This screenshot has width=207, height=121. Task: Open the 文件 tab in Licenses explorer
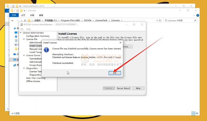[x=14, y=15]
